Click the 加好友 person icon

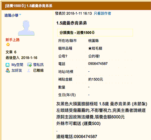point(8,71)
